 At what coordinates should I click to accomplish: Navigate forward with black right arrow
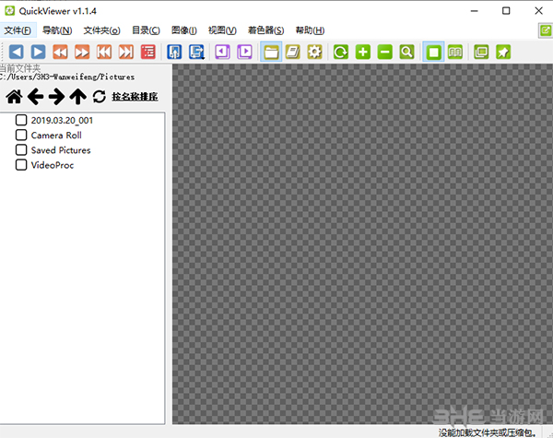point(56,97)
